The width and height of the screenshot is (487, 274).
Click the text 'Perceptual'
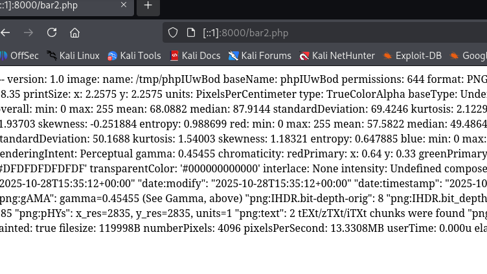(x=106, y=154)
